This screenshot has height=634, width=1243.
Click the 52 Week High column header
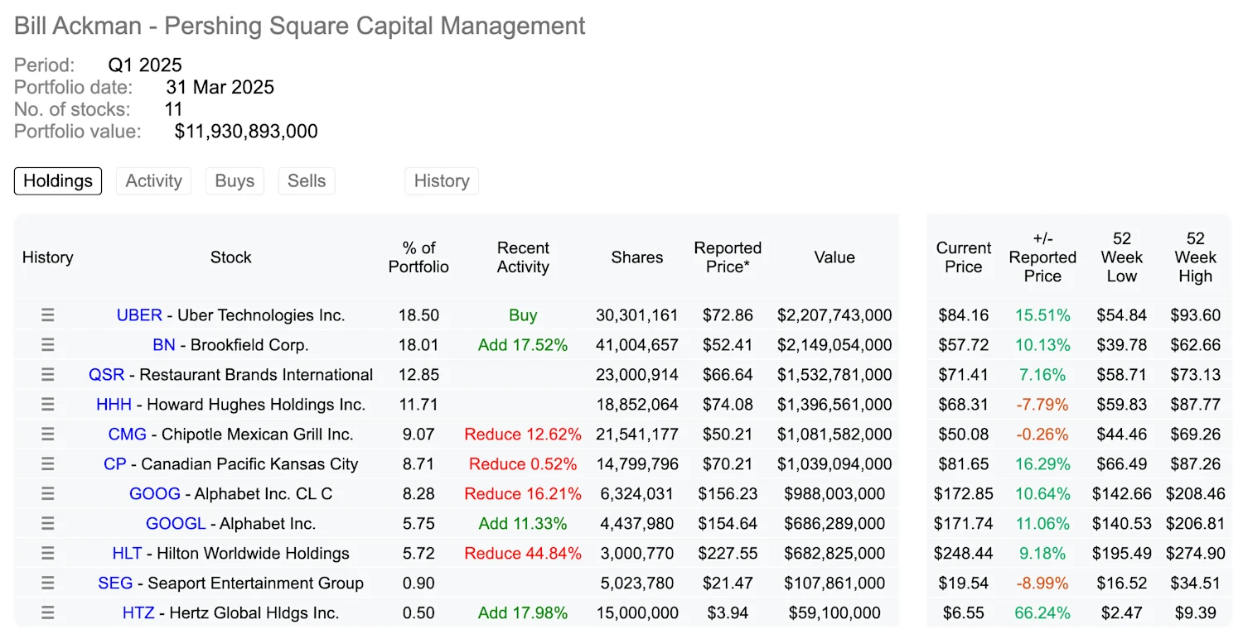click(x=1195, y=257)
